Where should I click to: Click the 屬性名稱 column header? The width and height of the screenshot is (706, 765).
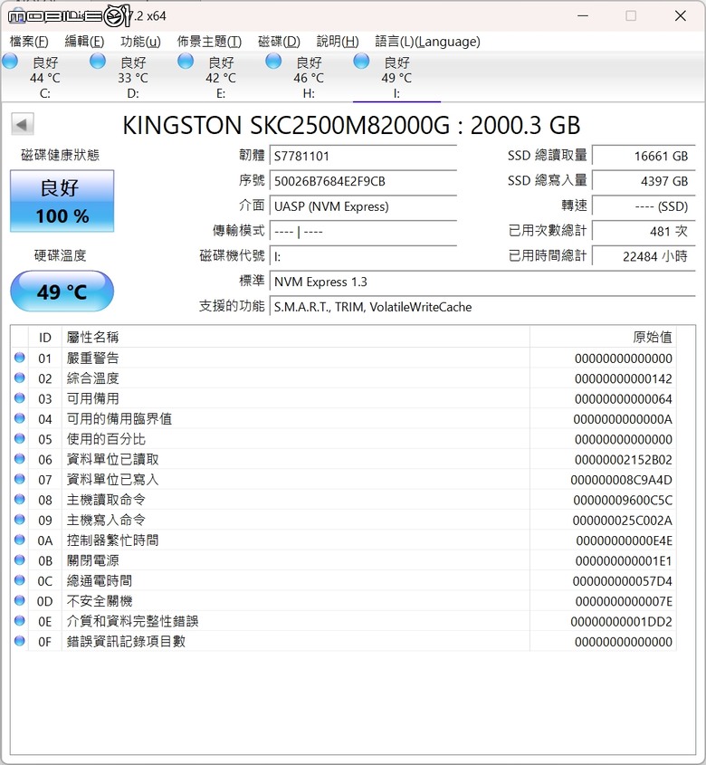[296, 337]
